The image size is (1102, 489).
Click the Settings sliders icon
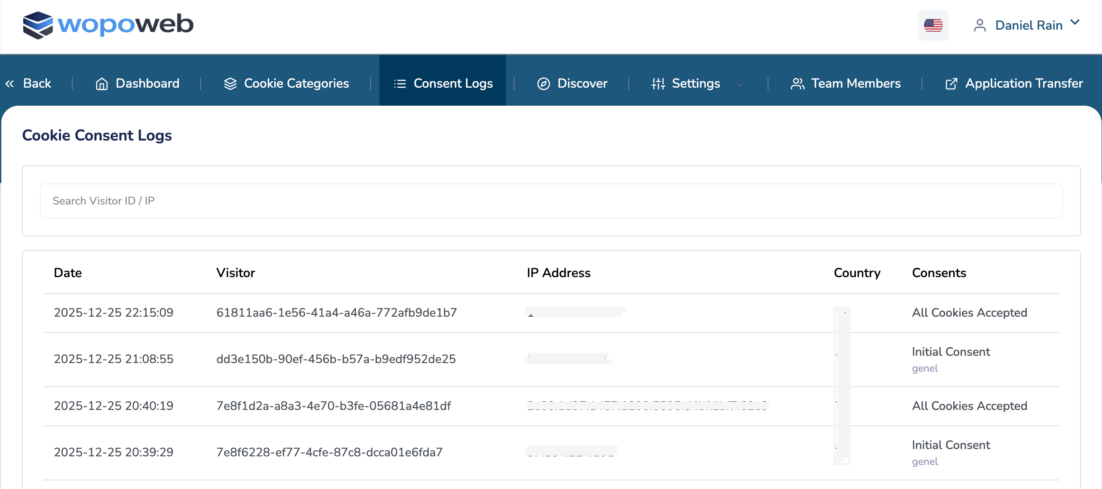[x=658, y=84]
